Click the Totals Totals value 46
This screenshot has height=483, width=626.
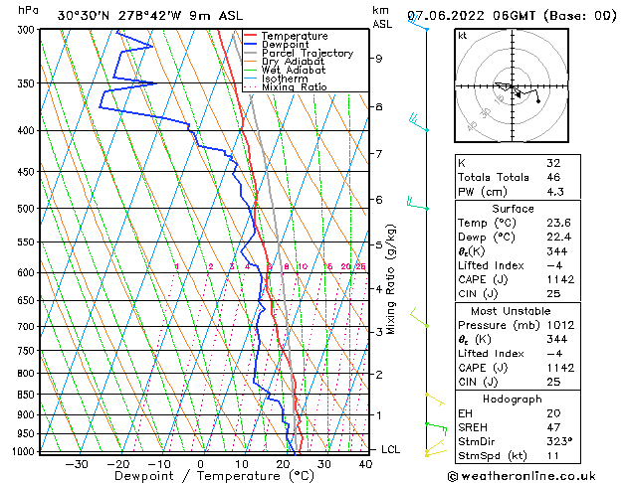coord(553,177)
